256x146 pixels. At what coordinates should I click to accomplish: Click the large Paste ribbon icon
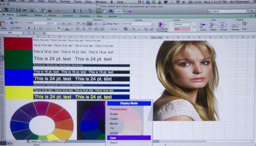click(x=3, y=24)
